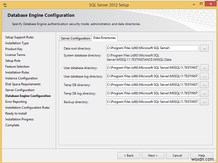Browse for Temp DB log directory
The image size is (218, 163).
click(x=204, y=93)
